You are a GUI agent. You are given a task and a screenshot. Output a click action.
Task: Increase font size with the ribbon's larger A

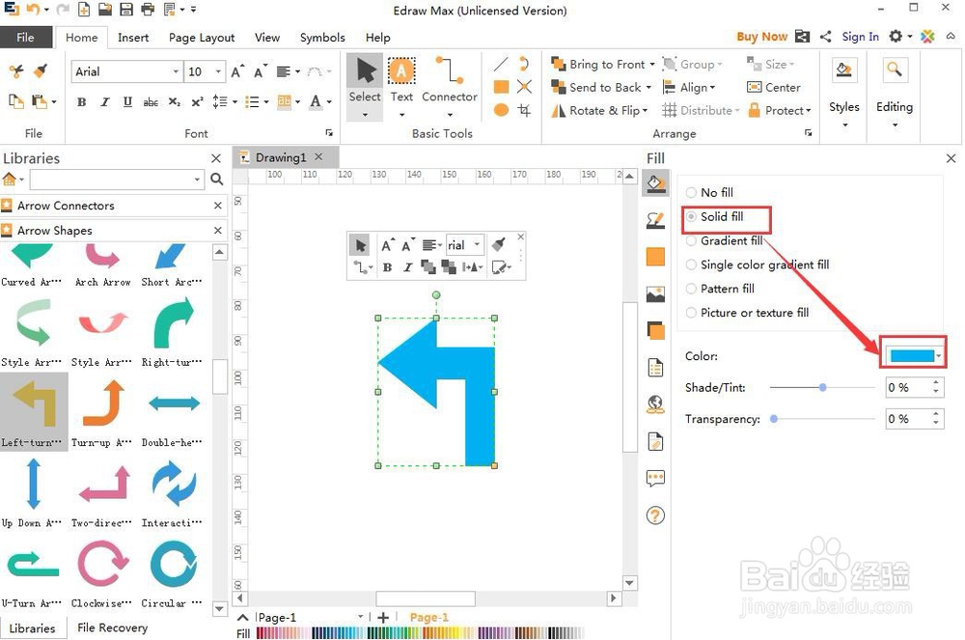coord(237,71)
